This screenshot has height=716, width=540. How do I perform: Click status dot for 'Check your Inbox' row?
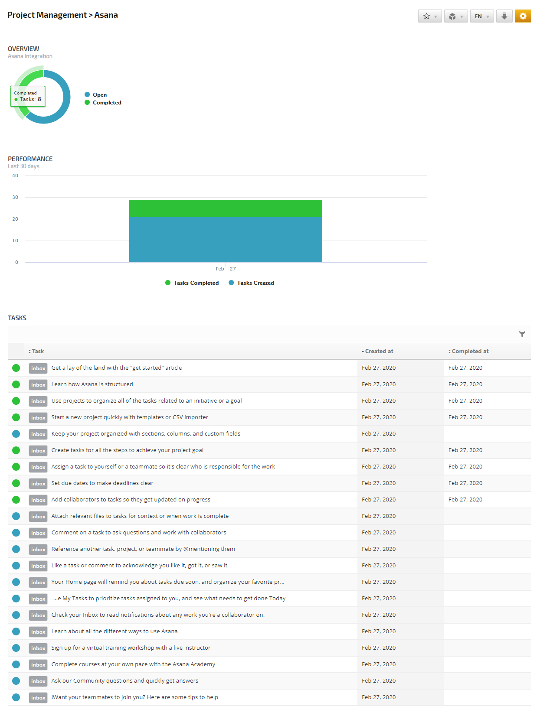(x=16, y=615)
